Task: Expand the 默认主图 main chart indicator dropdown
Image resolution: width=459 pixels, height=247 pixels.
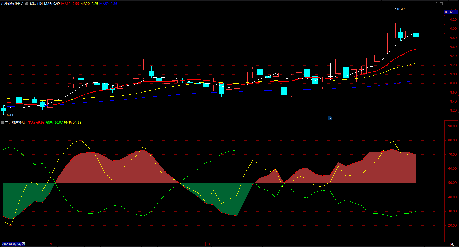Action: (27, 4)
